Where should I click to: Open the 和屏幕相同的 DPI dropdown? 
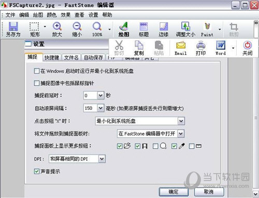click(102, 159)
